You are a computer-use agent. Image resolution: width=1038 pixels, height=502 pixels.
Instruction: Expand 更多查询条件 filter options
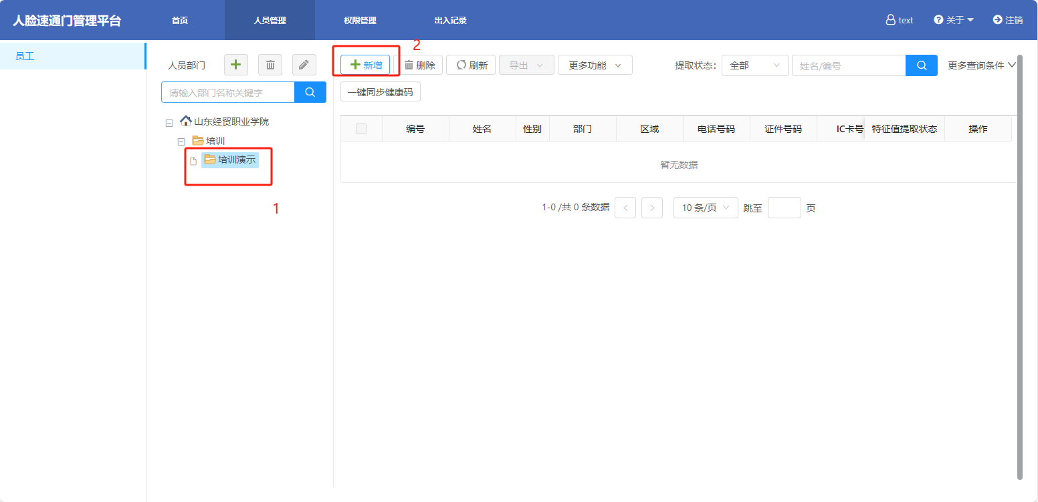981,65
